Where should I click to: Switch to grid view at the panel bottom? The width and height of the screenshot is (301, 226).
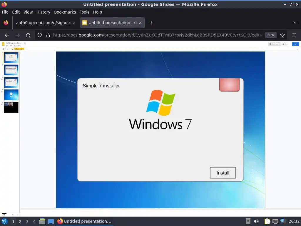point(13,215)
